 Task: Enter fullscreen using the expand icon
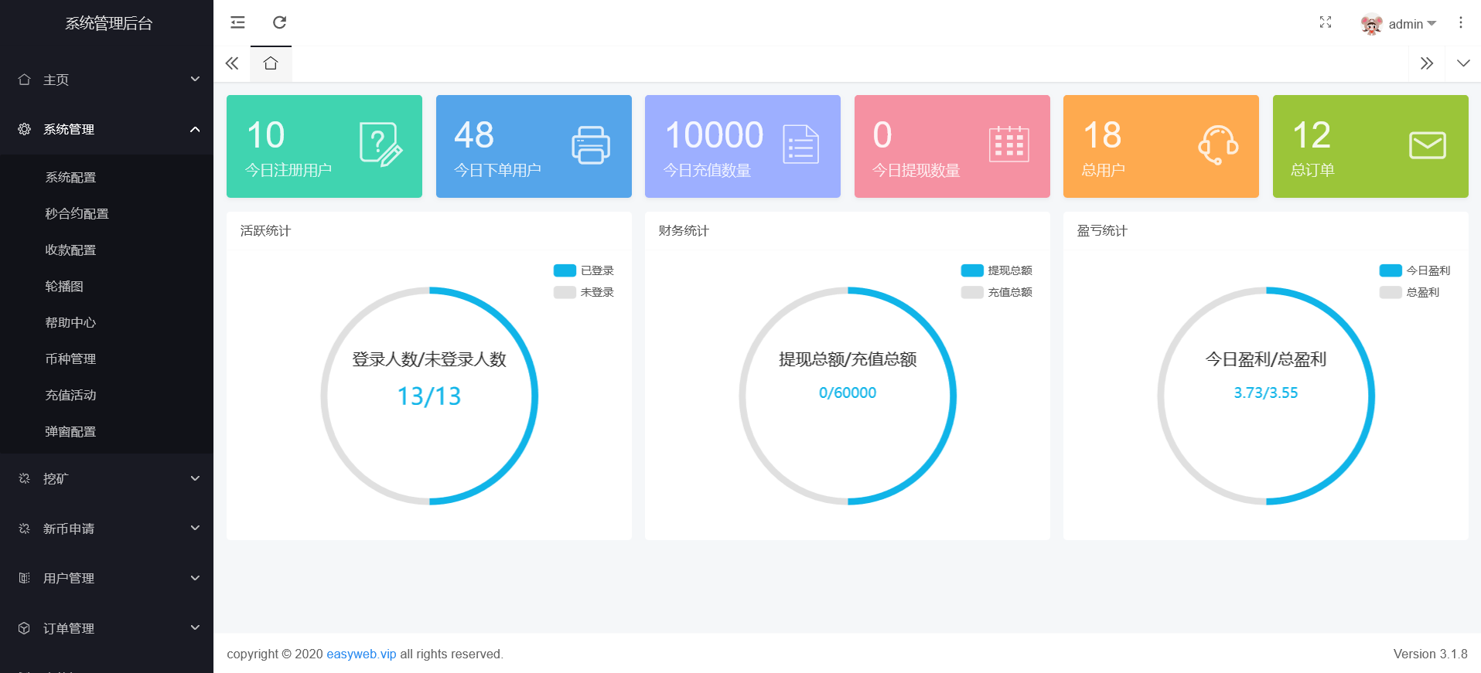(x=1325, y=22)
